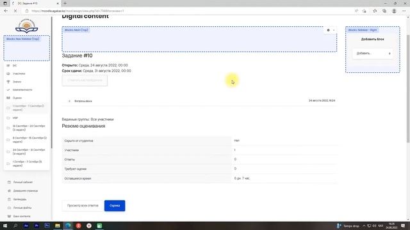Open 'Банк контента' in the sidebar
Image resolution: width=410 pixels, height=230 pixels.
22,216
